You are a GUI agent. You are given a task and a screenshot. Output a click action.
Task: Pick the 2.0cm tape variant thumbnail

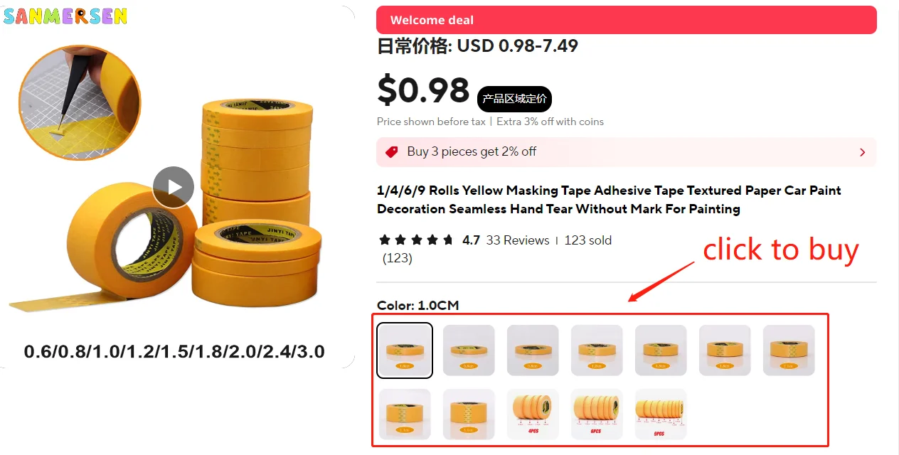pos(789,350)
